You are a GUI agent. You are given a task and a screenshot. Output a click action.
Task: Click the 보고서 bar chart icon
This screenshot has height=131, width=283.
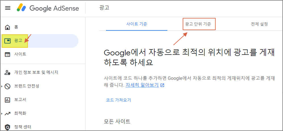7,100
